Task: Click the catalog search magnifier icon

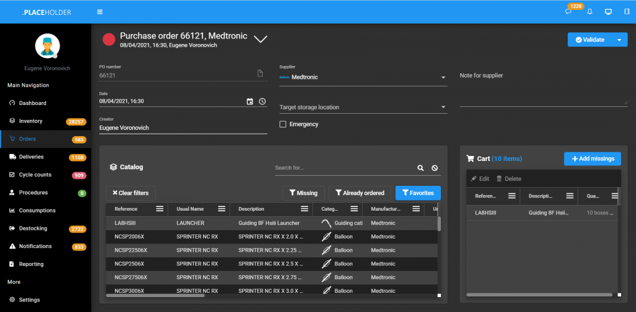Action: (420, 168)
